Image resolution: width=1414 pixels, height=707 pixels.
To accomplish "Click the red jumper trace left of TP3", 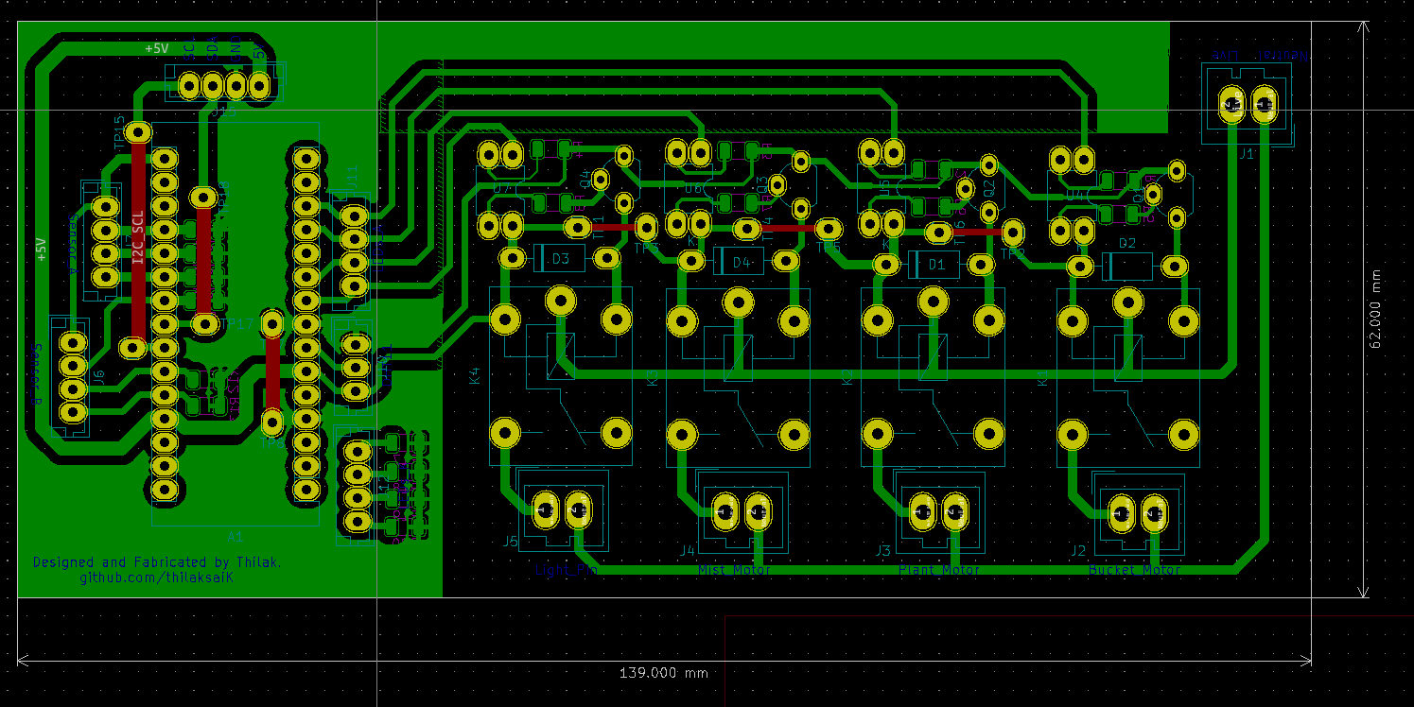I will click(x=612, y=227).
